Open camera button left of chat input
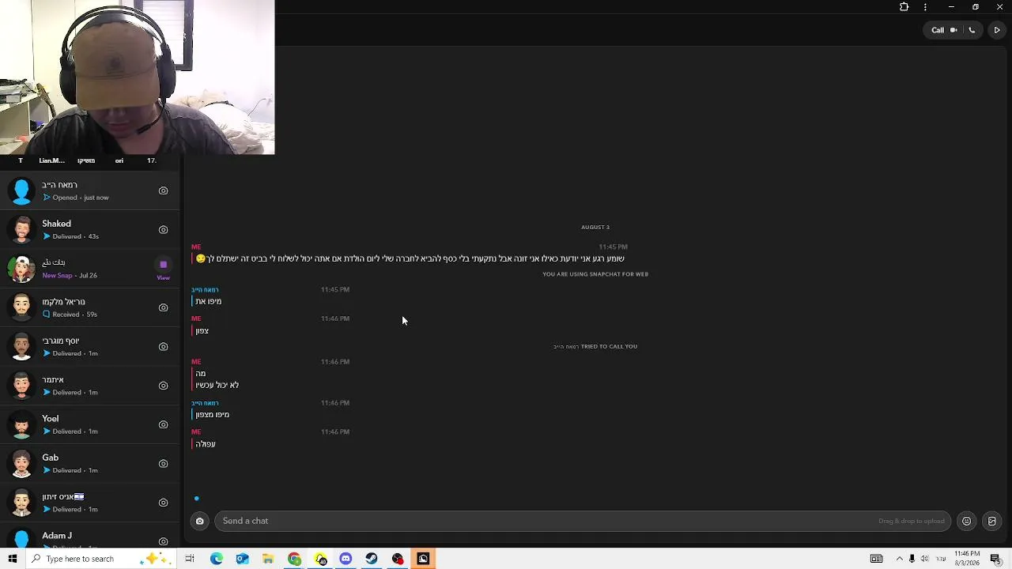Screen dimensions: 1012x569 click(199, 521)
